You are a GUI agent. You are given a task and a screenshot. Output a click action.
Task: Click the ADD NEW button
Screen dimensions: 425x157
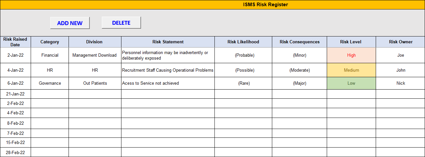pos(70,23)
